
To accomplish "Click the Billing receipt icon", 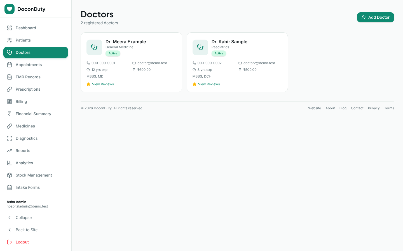I will [x=10, y=102].
